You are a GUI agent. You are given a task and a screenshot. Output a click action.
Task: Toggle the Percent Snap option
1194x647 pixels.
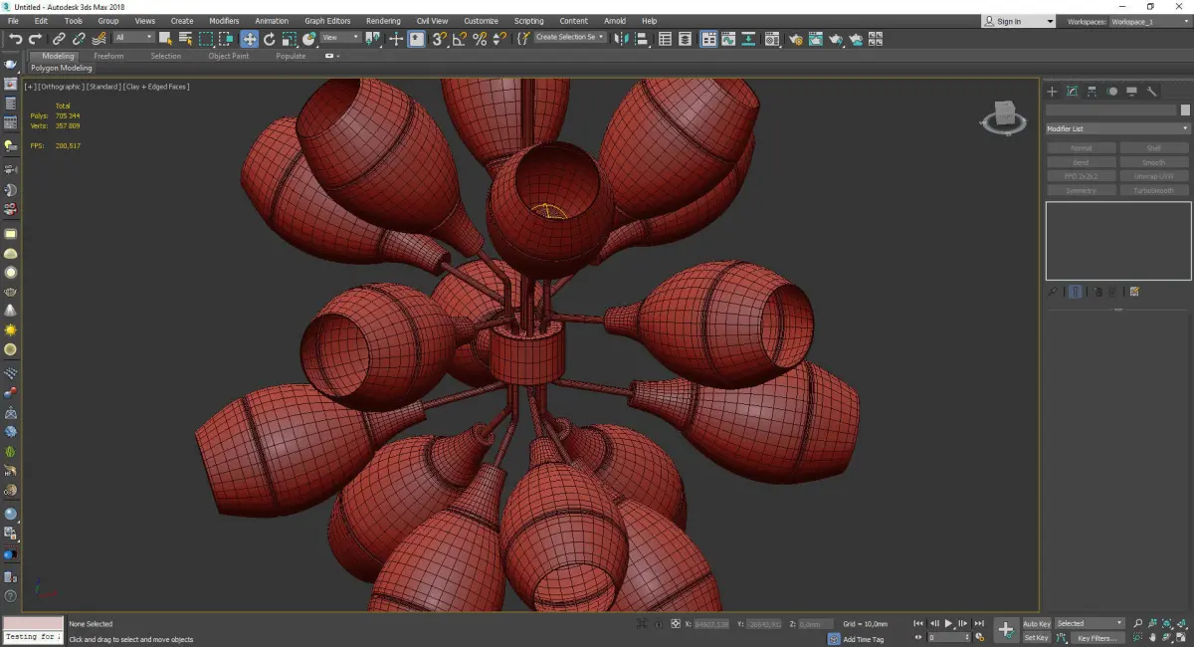click(480, 39)
